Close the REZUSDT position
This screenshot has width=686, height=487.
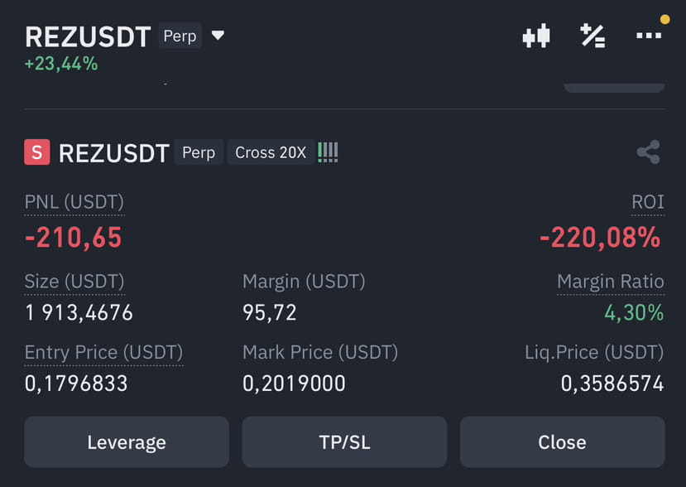(562, 441)
